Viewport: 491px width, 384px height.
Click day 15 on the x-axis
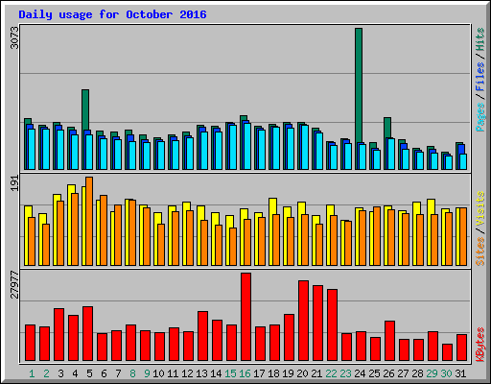coord(230,373)
